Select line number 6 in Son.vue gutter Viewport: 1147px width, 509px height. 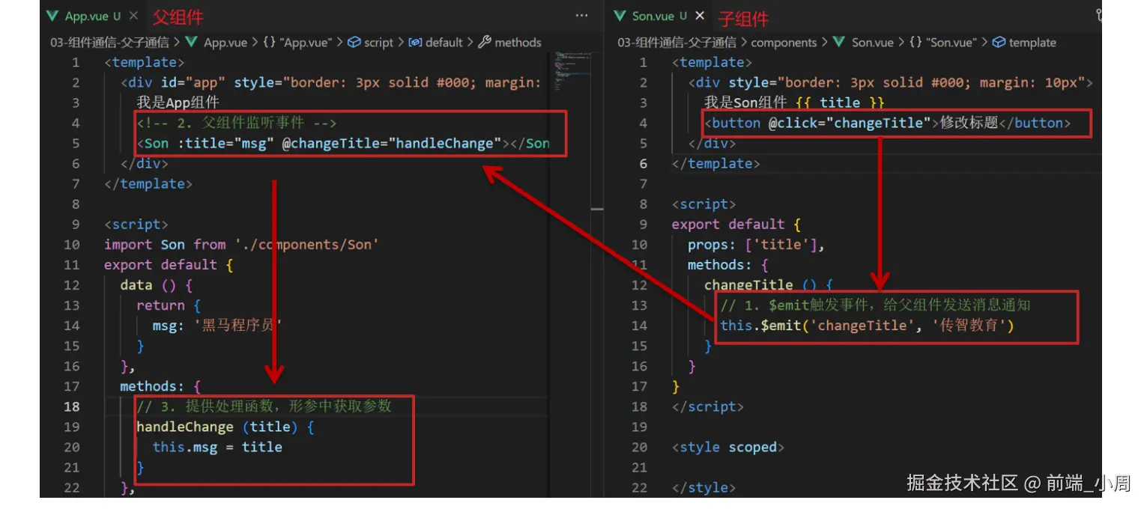pos(643,164)
